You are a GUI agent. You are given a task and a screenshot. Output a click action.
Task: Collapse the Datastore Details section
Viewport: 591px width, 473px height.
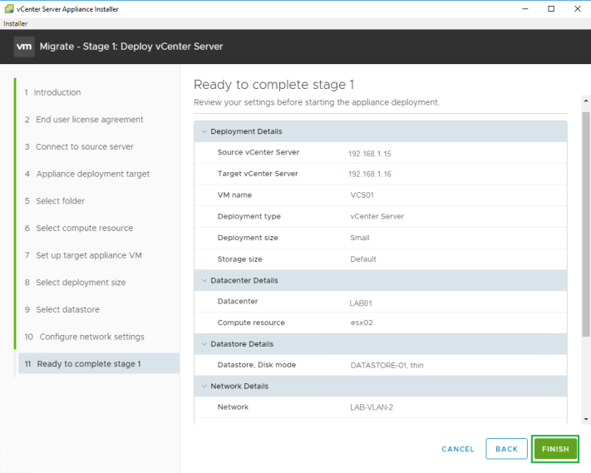[204, 343]
